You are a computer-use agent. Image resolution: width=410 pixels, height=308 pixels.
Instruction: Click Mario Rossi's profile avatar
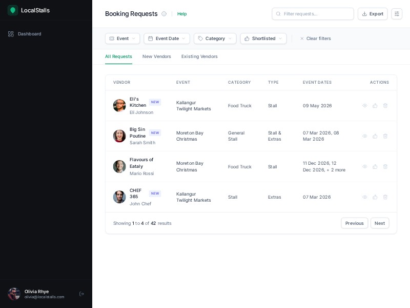[x=119, y=166]
